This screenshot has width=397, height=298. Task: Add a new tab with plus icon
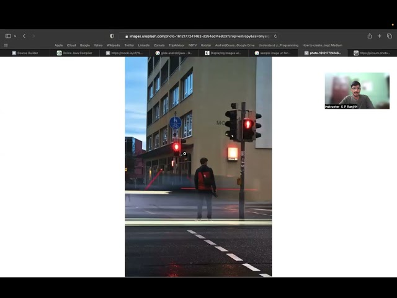[x=379, y=36]
